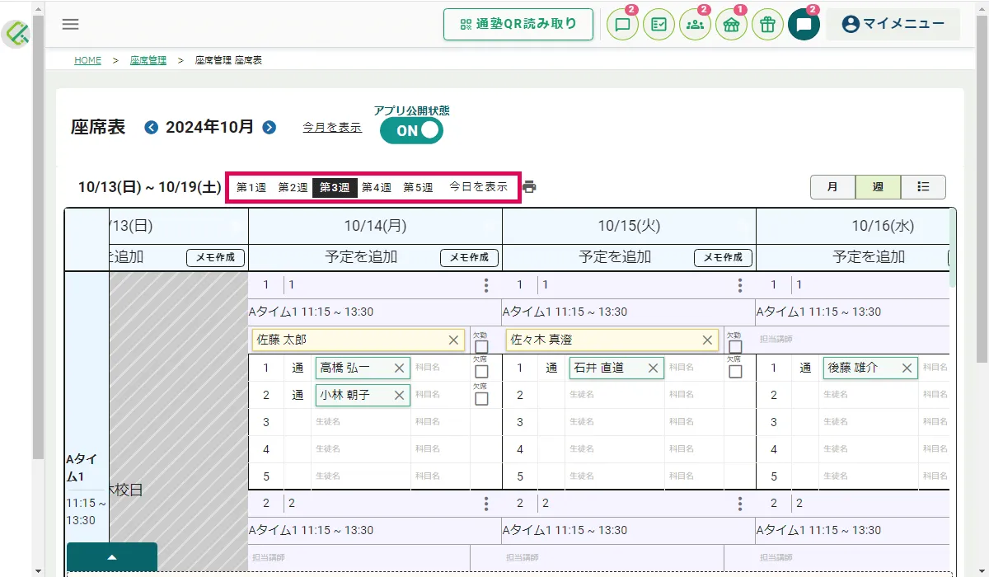Image resolution: width=989 pixels, height=577 pixels.
Task: Open the checklist icon in header
Action: (659, 24)
